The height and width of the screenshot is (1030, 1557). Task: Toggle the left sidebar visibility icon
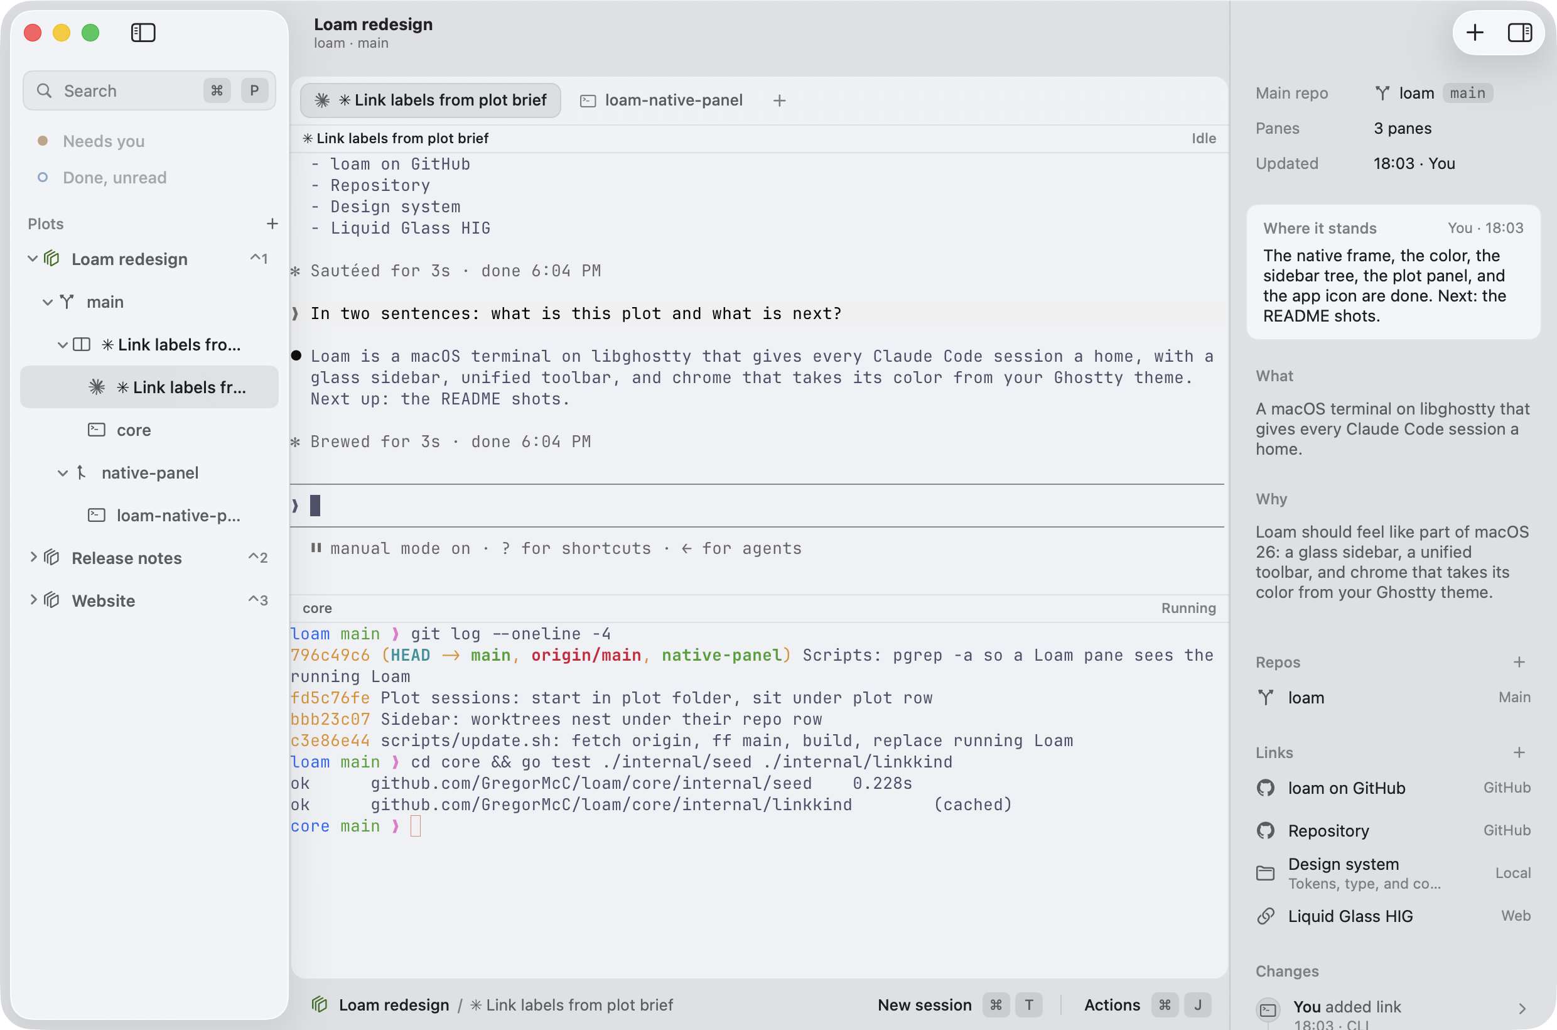click(x=143, y=32)
